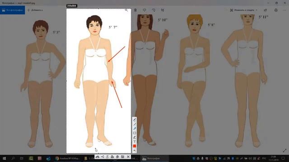This screenshot has width=289, height=162.
Task: Open the crop tool in Photos
Action: (x=163, y=10)
